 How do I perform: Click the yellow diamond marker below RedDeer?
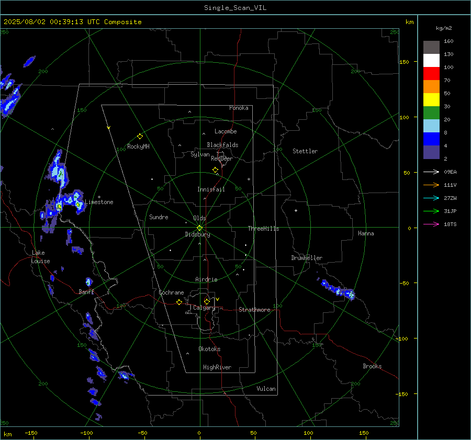tap(215, 170)
